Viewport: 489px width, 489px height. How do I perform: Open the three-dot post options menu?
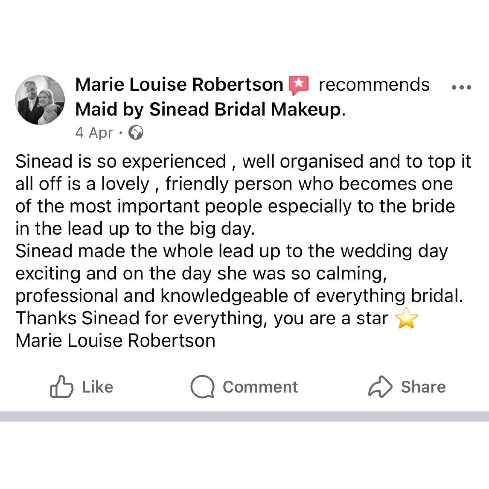(461, 87)
